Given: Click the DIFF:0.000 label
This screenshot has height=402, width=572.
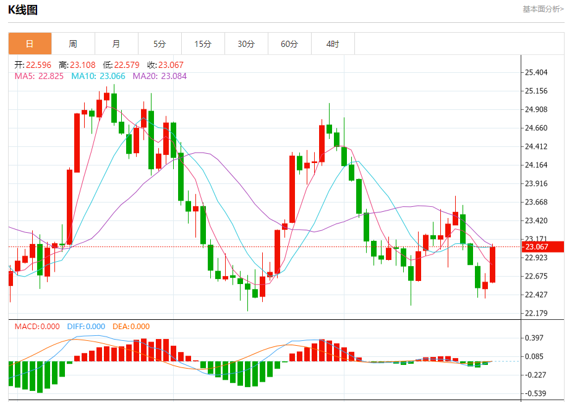Looking at the screenshot, I should [x=86, y=327].
